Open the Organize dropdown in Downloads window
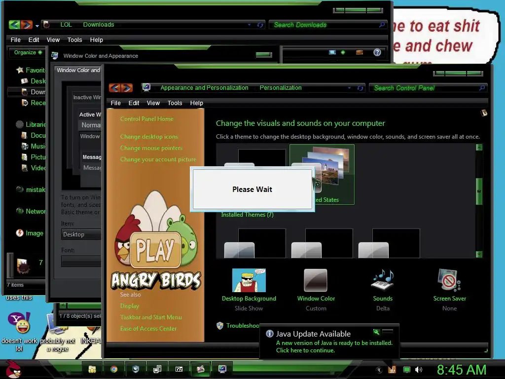Screen dimensions: 505x379 [27, 52]
